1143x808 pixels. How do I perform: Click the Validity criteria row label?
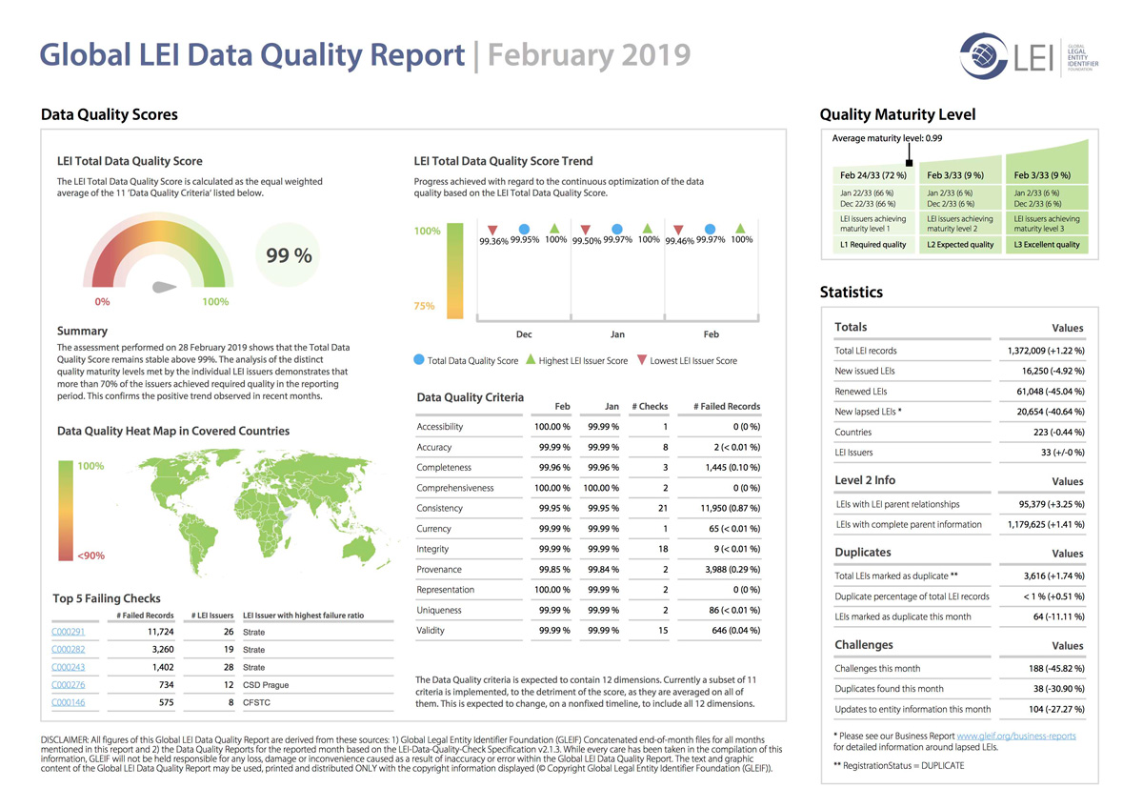[431, 630]
